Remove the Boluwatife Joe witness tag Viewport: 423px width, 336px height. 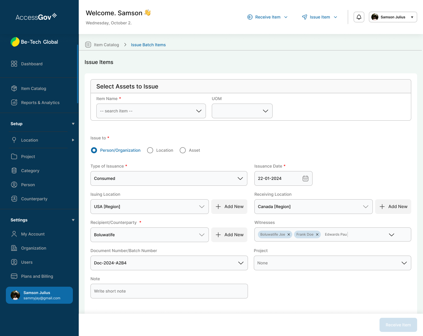289,234
